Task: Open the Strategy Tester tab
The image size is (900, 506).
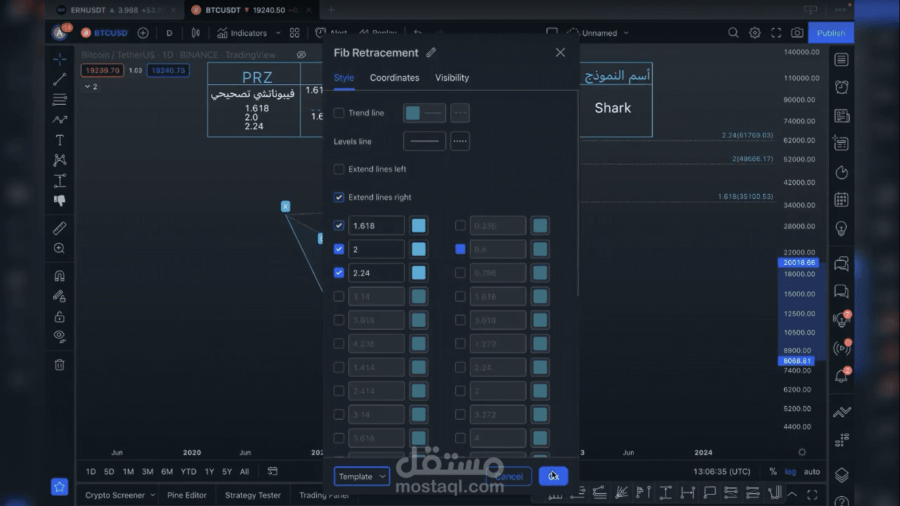Action: click(253, 495)
